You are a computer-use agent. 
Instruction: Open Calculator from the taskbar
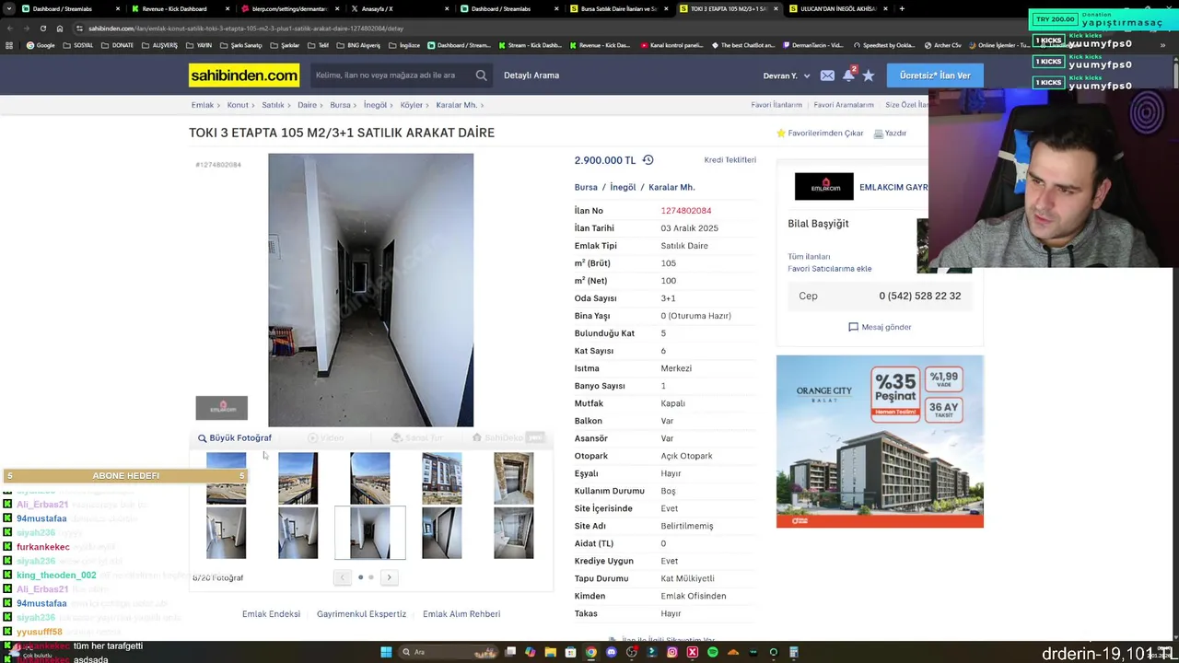pos(793,652)
